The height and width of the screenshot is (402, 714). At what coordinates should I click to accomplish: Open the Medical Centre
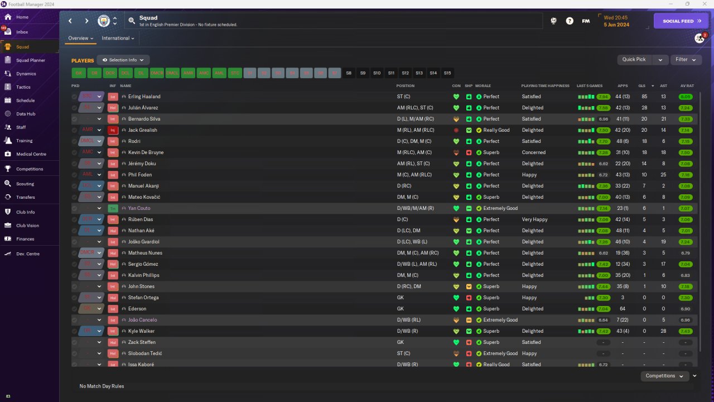click(x=30, y=154)
